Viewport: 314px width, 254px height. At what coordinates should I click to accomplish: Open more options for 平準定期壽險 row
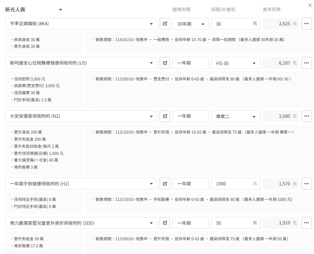tap(306, 24)
